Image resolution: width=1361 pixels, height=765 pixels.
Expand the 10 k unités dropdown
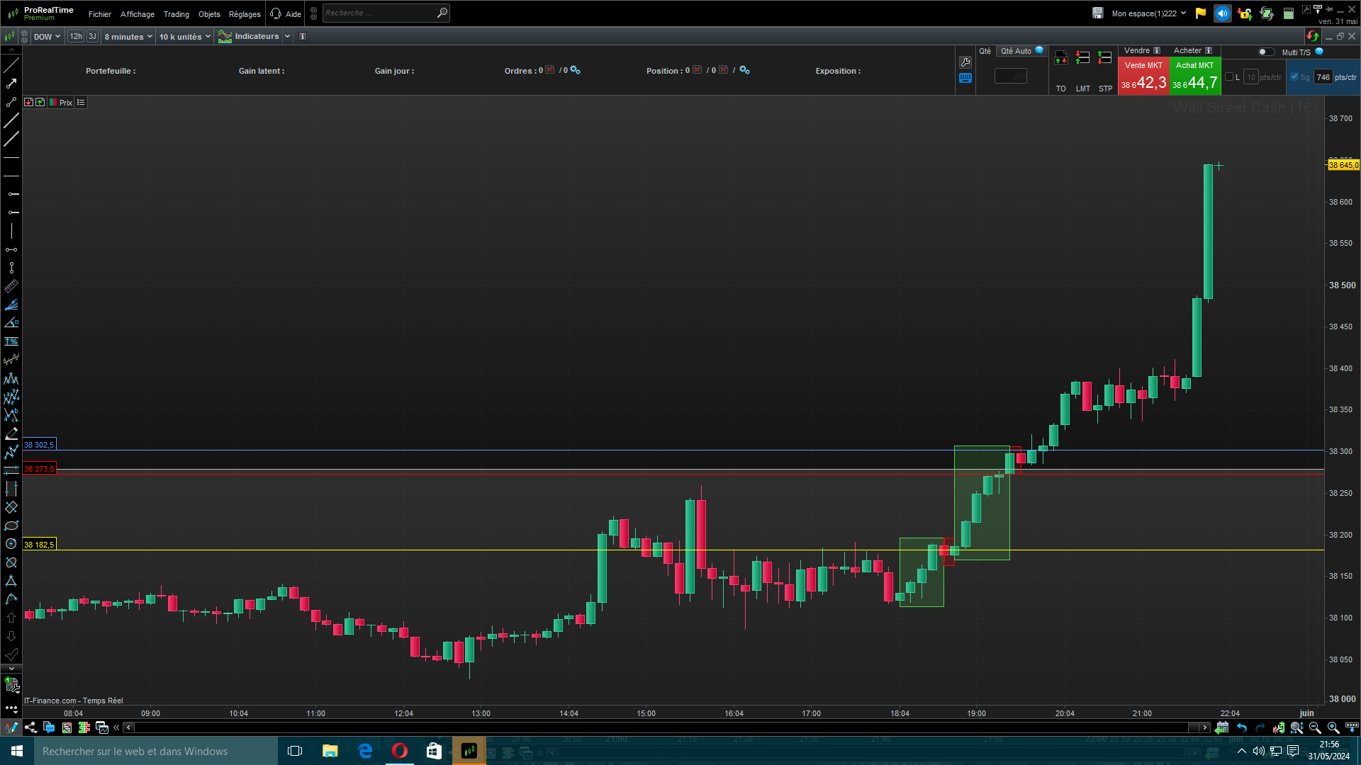coord(184,37)
